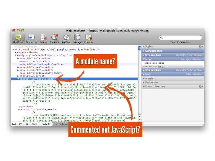Expand the Properties section
Image resolution: width=215 pixels, height=161 pixels.
tap(144, 83)
